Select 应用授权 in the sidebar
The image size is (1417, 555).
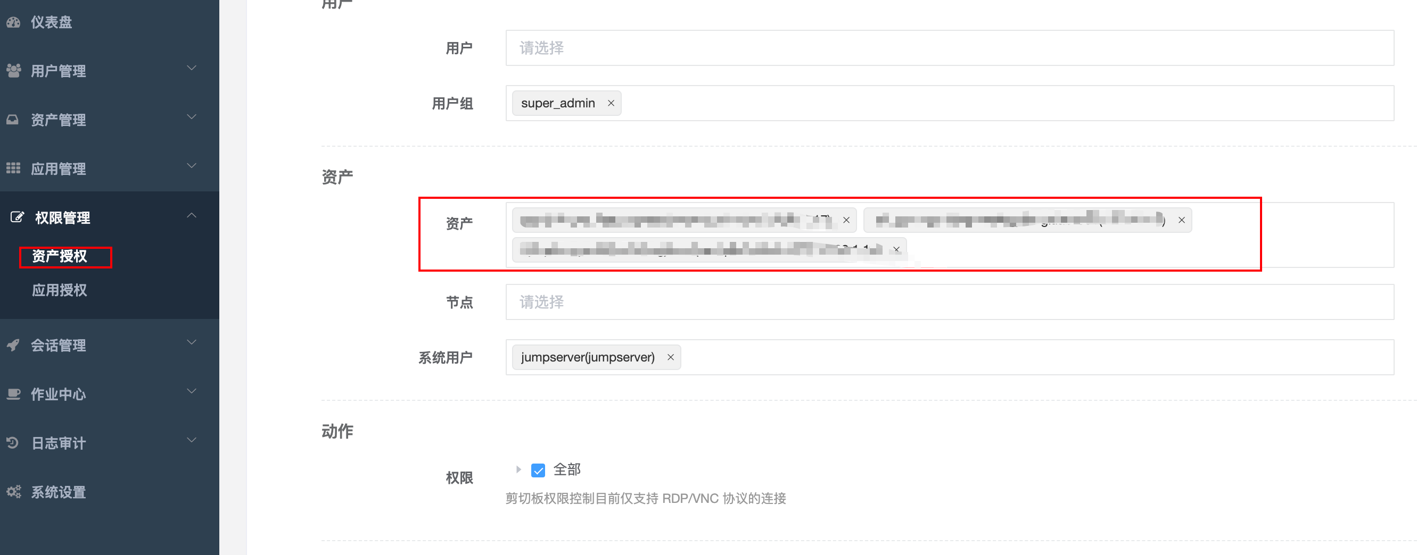59,290
